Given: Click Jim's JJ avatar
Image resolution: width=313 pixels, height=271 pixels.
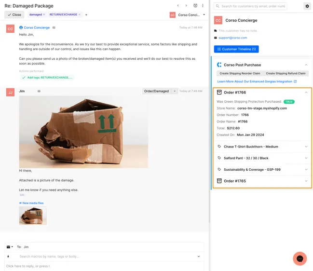Looking at the screenshot, I should coord(11,93).
